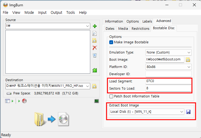Click the Free Space value 3,892,798,872 KiB
Viewport: 201px width, 138px height.
pyautogui.click(x=47, y=93)
